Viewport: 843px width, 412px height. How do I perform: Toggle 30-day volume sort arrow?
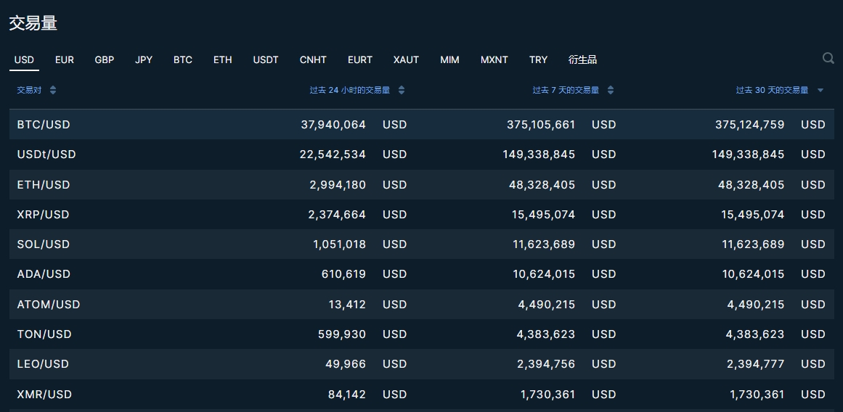click(820, 91)
